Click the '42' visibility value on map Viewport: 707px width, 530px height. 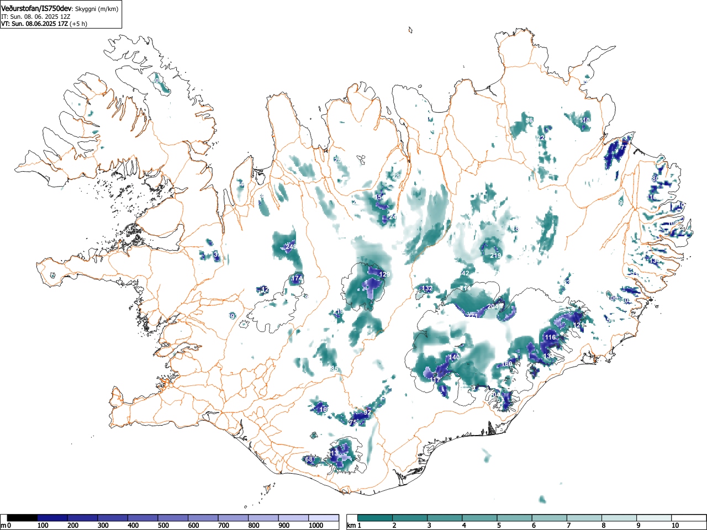coord(466,273)
